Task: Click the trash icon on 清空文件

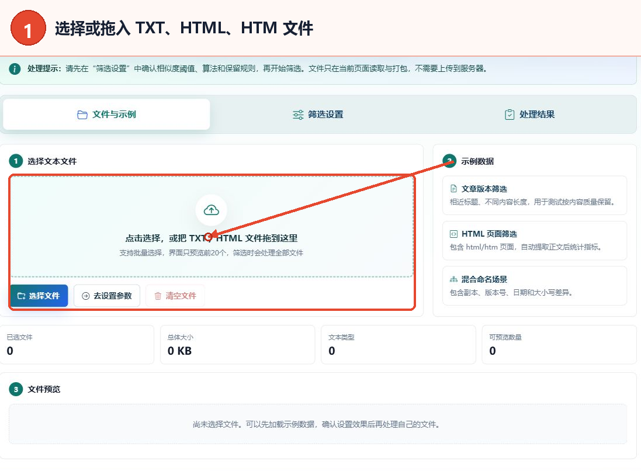Action: pyautogui.click(x=158, y=296)
